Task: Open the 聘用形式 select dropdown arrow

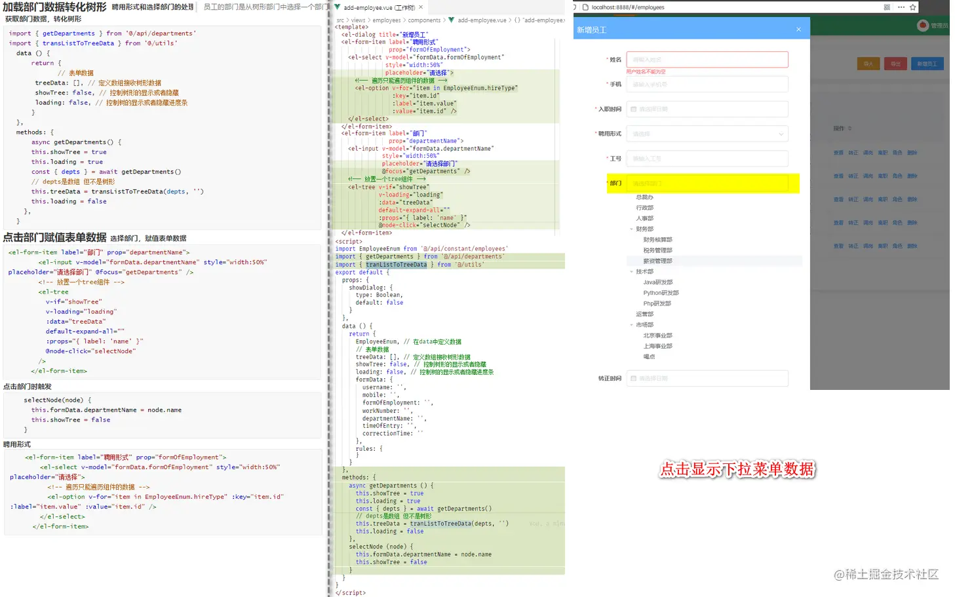Action: 781,134
